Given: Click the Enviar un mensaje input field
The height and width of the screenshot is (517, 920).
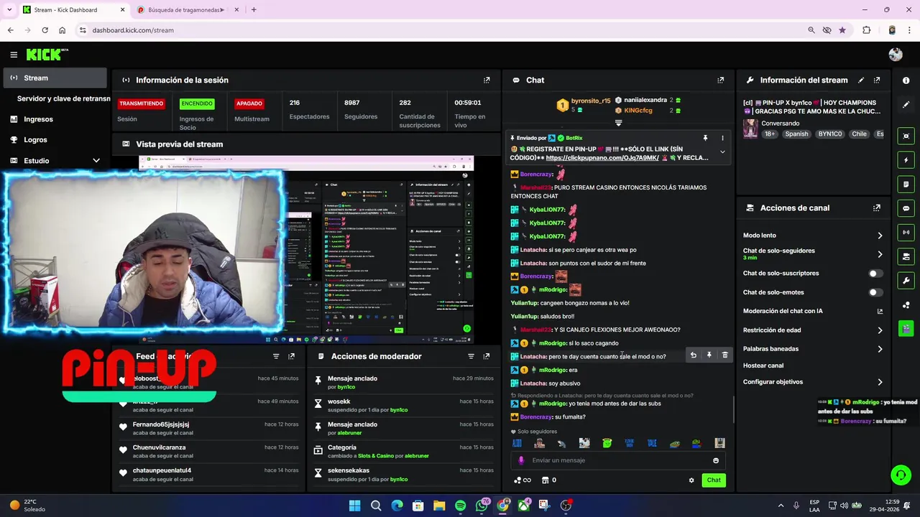Looking at the screenshot, I should (617, 461).
